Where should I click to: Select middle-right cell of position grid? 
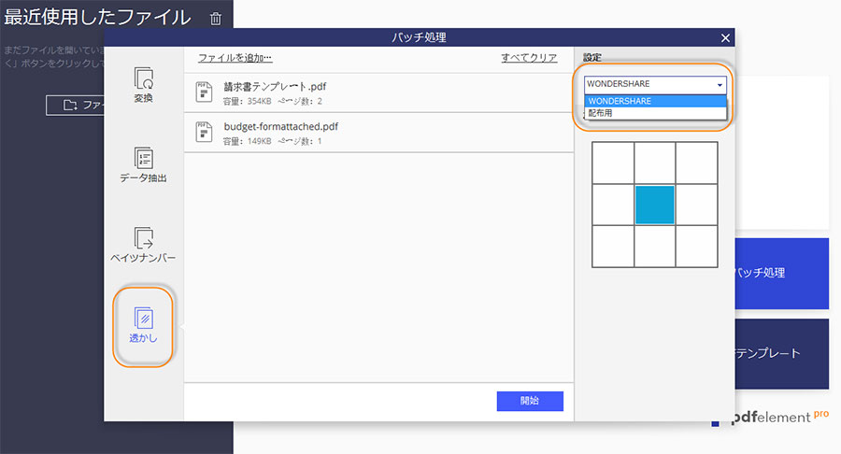[697, 205]
